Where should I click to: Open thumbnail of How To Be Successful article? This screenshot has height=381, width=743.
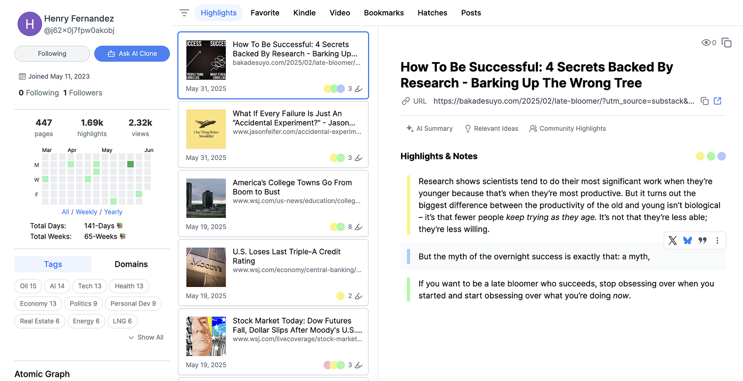point(206,60)
